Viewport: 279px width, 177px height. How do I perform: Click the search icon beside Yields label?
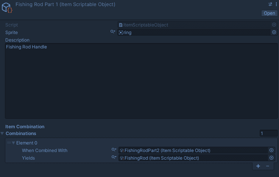pyautogui.click(x=114, y=158)
